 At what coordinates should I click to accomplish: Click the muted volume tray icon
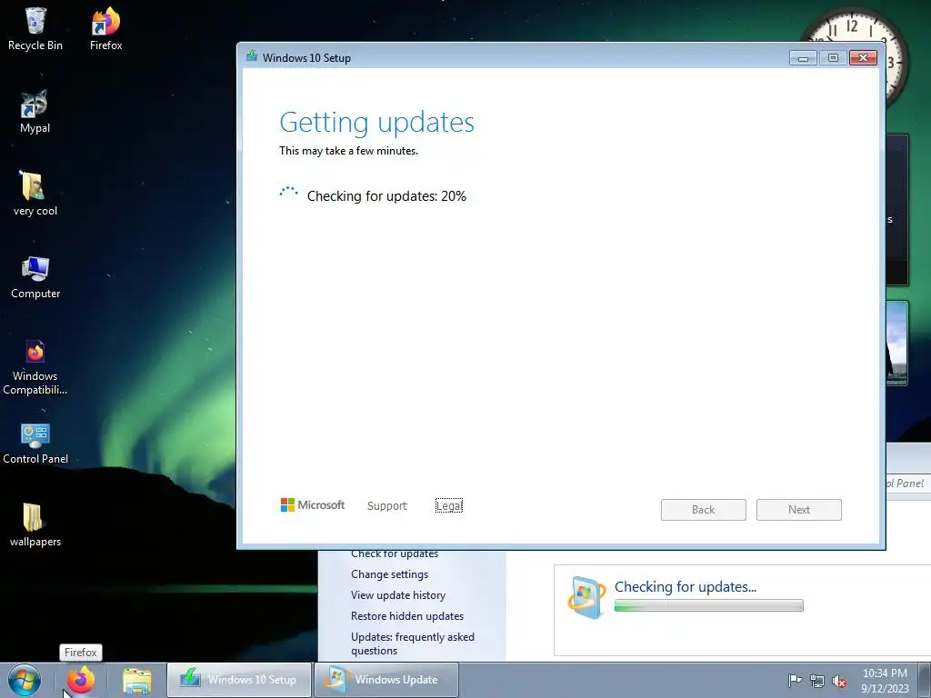point(839,681)
